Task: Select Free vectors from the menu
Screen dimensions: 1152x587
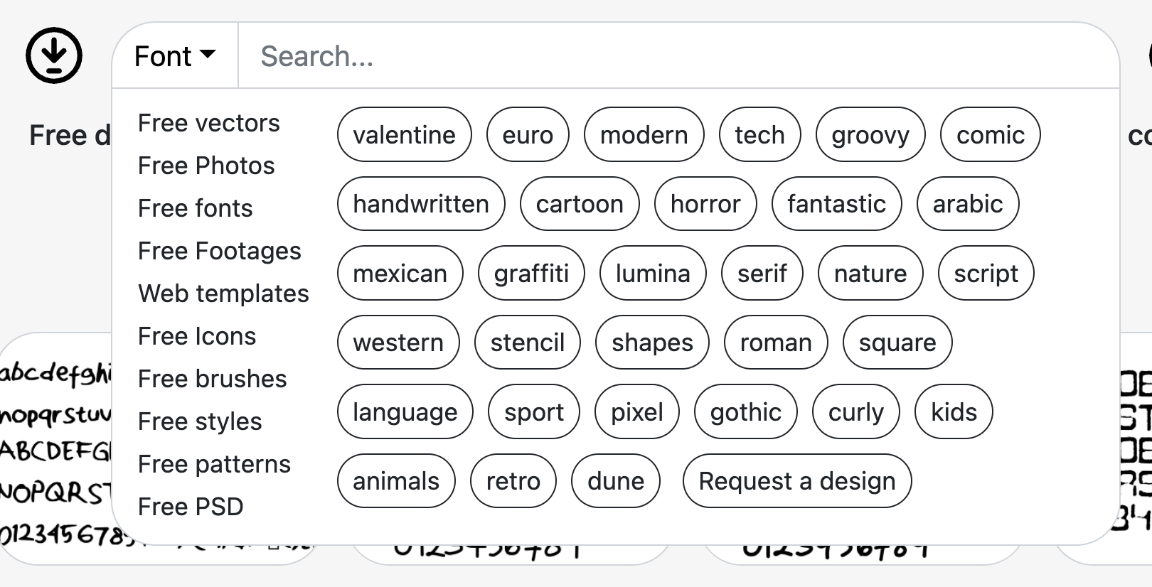Action: coord(208,123)
